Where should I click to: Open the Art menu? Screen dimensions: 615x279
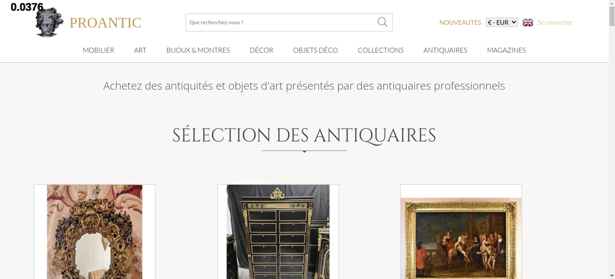tap(140, 50)
